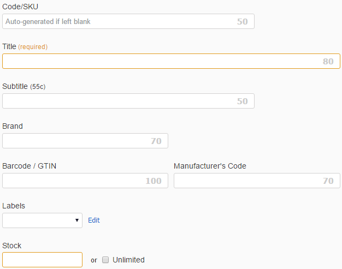Open the Labels dropdown list
This screenshot has height=269, width=342.
(x=42, y=220)
